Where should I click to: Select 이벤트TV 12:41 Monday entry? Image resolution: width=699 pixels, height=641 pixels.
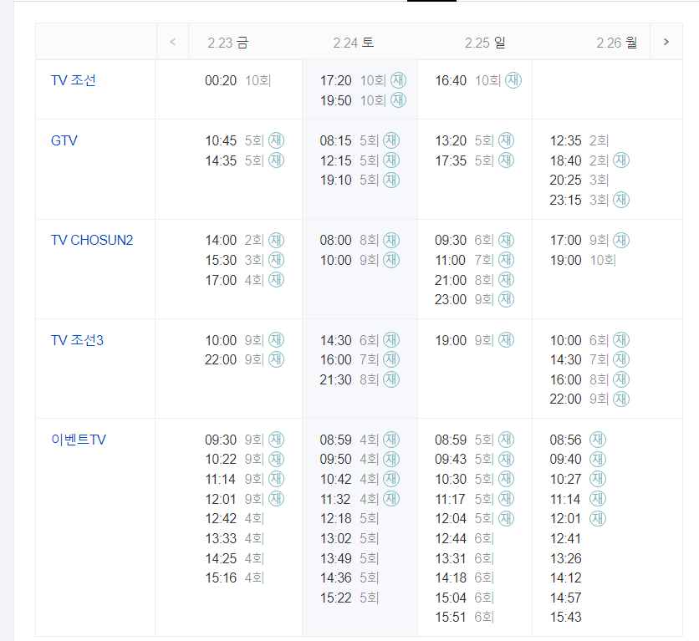coord(565,538)
